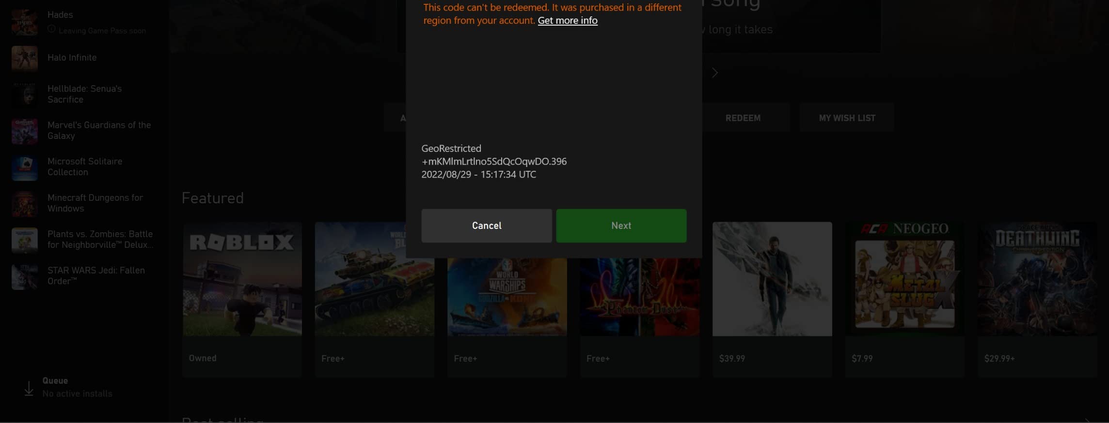Click the $39.99 price label
Viewport: 1109px width, 423px height.
(x=732, y=359)
